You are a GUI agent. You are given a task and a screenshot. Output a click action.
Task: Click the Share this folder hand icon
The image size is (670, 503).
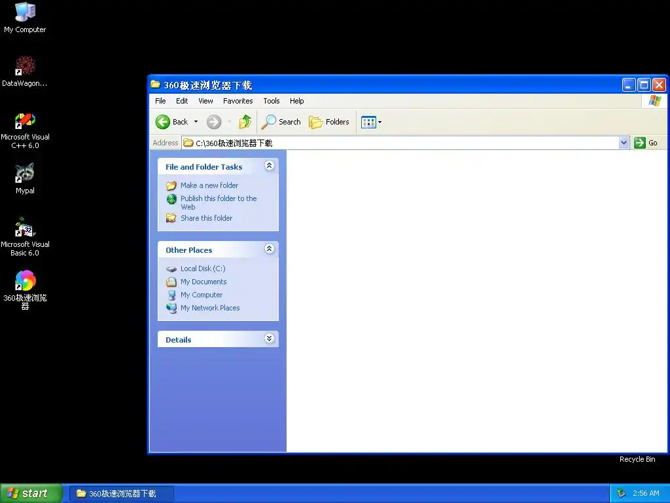tap(171, 218)
